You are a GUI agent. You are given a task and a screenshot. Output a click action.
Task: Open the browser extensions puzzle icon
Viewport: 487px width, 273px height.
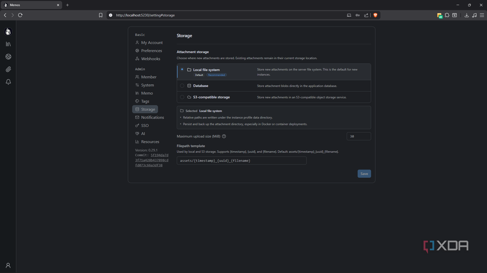click(x=447, y=15)
